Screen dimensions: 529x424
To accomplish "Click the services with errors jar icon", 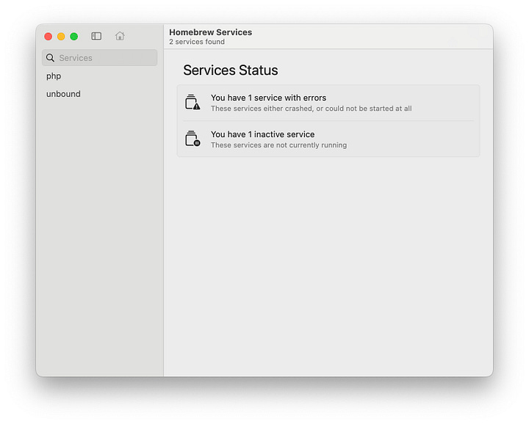I will (x=192, y=103).
